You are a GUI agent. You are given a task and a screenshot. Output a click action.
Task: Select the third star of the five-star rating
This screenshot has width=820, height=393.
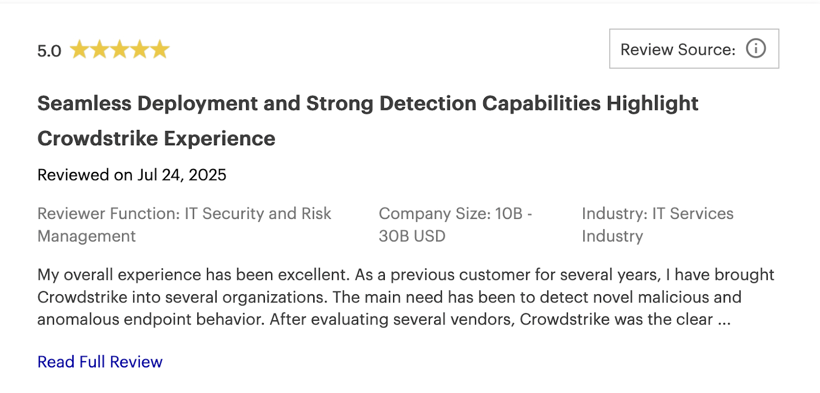121,49
